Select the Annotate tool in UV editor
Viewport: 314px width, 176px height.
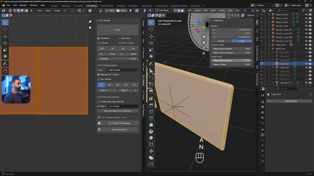(5, 64)
